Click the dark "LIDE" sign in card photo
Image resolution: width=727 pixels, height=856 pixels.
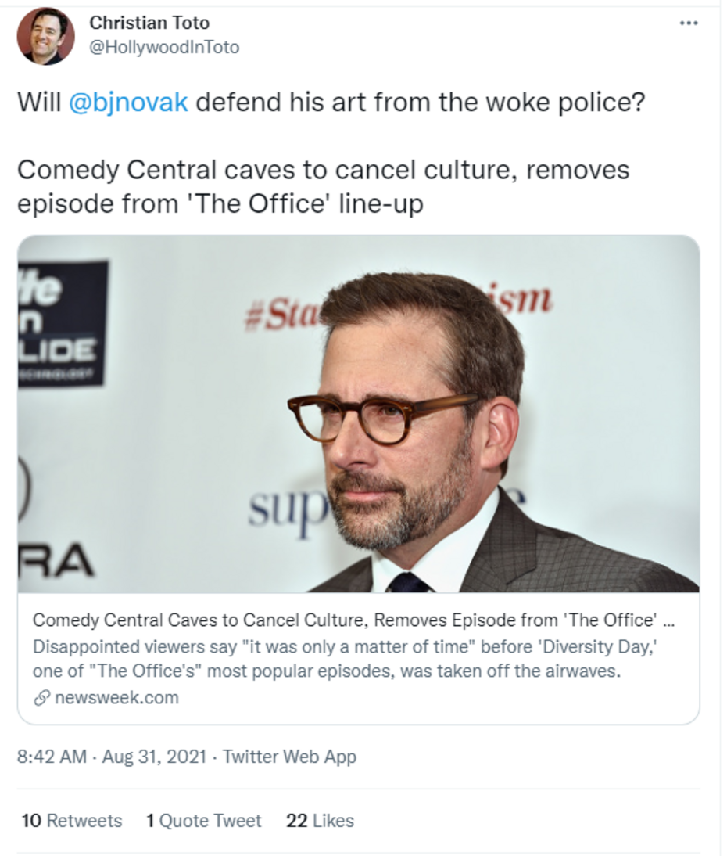tap(63, 325)
